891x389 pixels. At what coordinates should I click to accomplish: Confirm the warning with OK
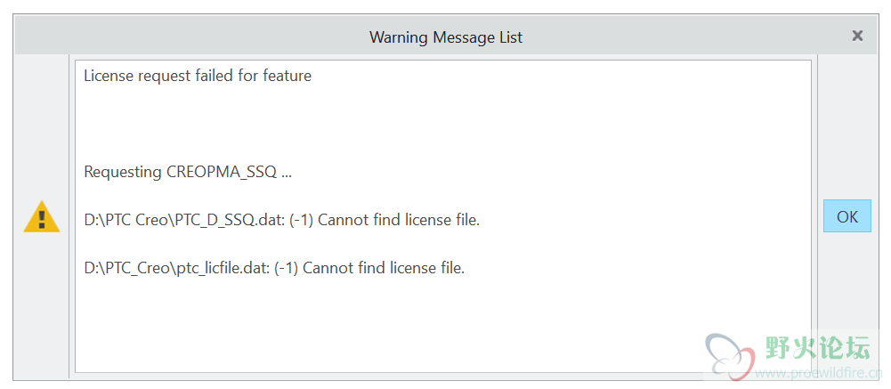846,215
